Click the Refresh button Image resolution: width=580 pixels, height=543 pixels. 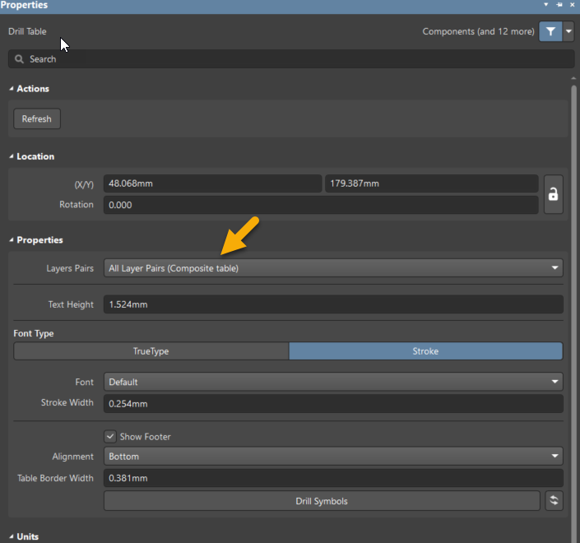pos(37,118)
